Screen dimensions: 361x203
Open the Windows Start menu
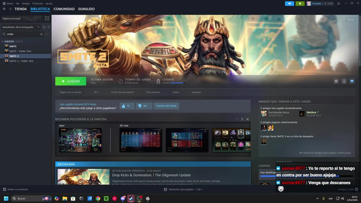click(6, 198)
